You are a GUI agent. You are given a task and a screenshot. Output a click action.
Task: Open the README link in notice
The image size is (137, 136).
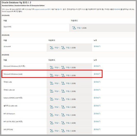[x=117, y=9]
